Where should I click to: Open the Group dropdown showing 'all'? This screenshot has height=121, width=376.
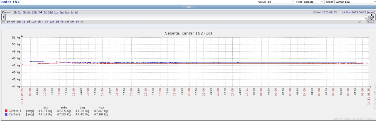pos(281,2)
